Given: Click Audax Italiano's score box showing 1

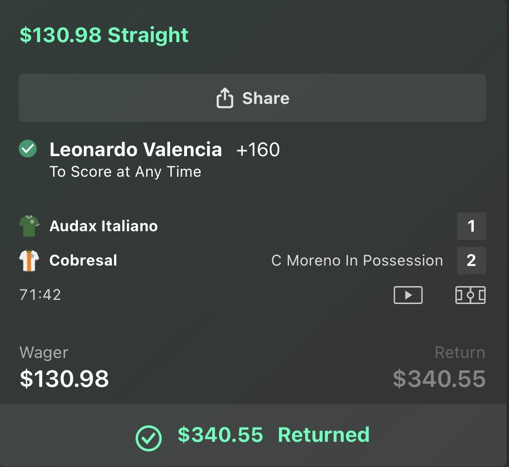Looking at the screenshot, I should click(x=471, y=226).
